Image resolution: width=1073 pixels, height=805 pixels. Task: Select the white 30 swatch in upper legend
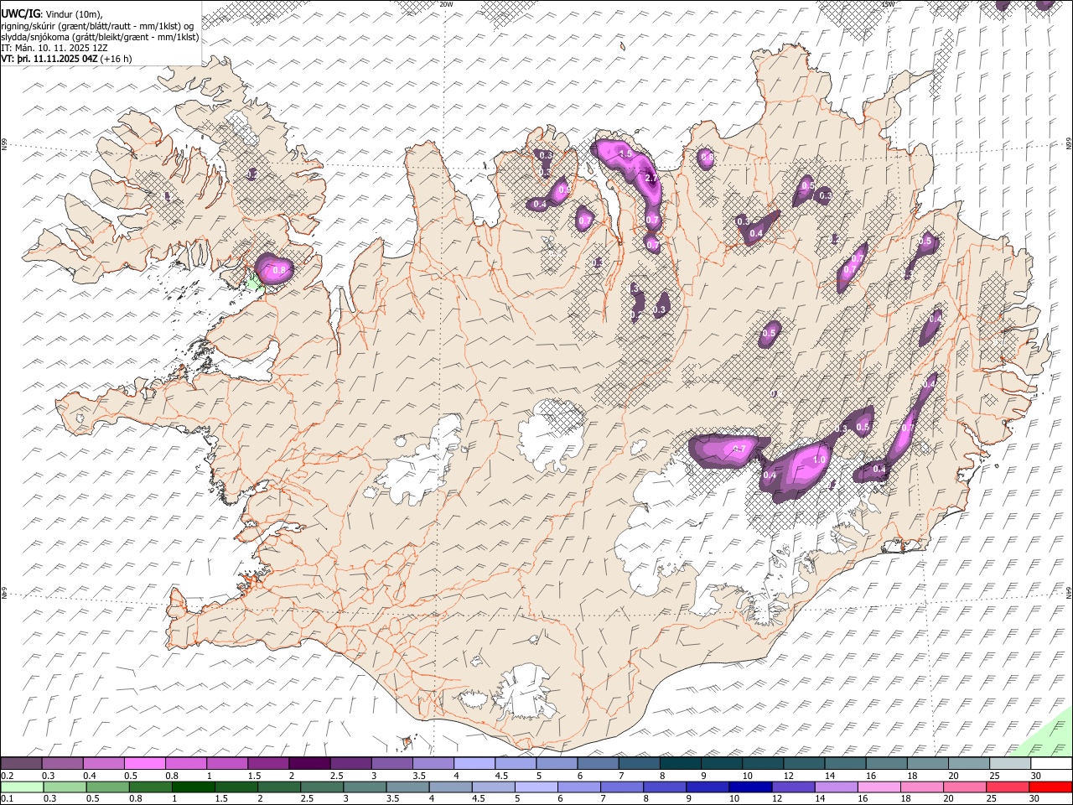click(1051, 764)
